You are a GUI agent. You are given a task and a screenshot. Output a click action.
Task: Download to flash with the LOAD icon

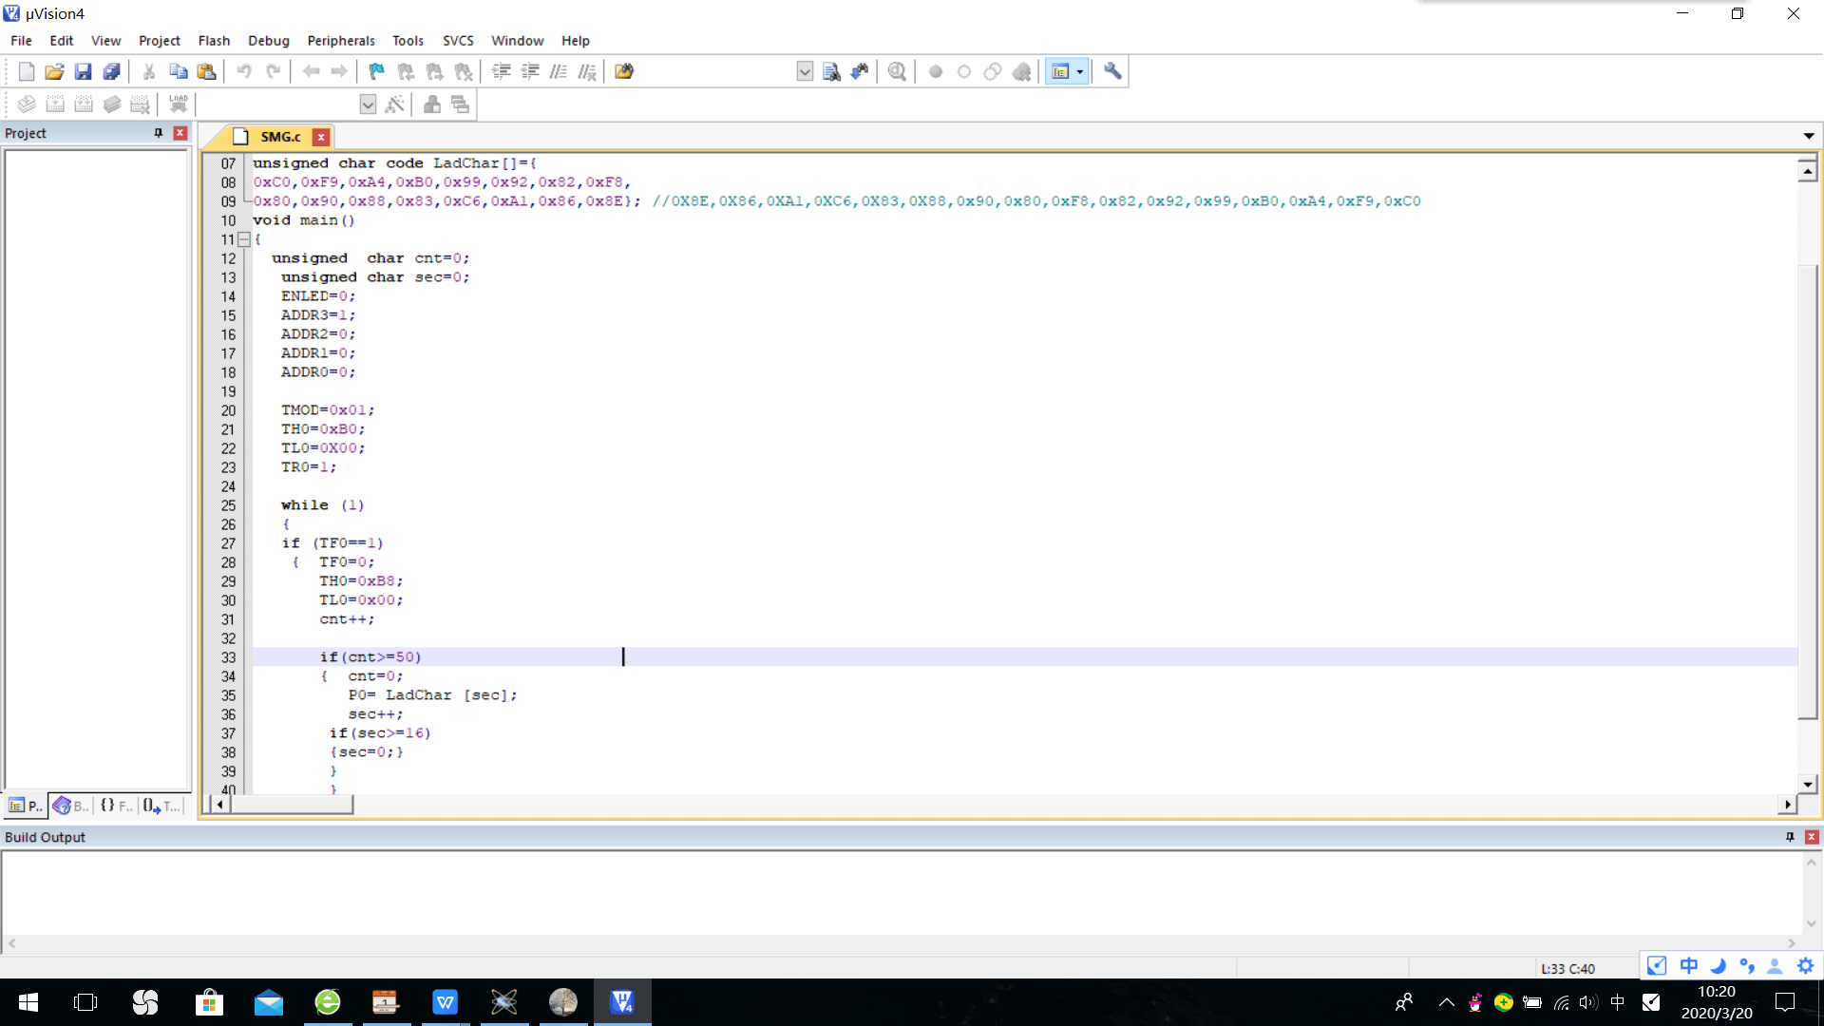(179, 104)
